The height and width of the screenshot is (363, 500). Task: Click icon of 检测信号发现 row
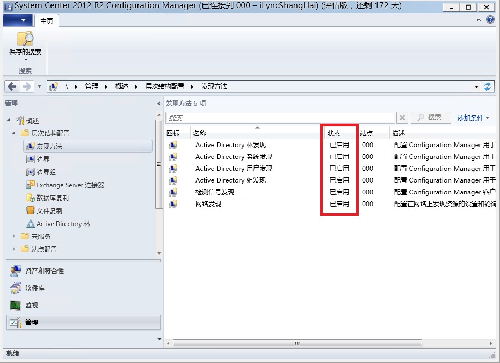coord(173,192)
